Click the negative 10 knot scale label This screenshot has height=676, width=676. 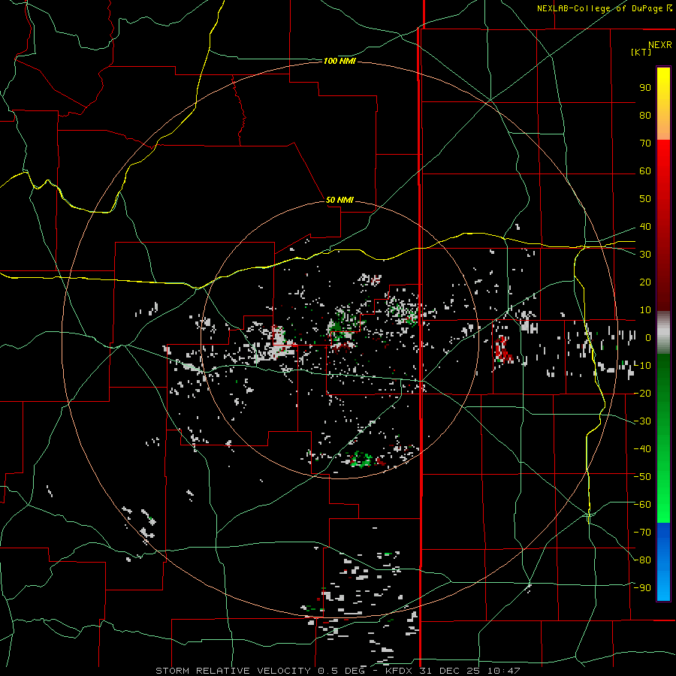(642, 366)
